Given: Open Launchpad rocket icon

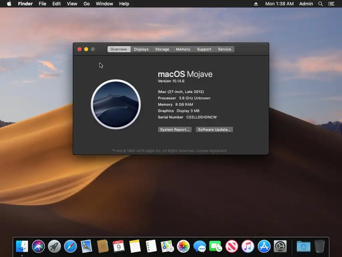Looking at the screenshot, I should 54,246.
